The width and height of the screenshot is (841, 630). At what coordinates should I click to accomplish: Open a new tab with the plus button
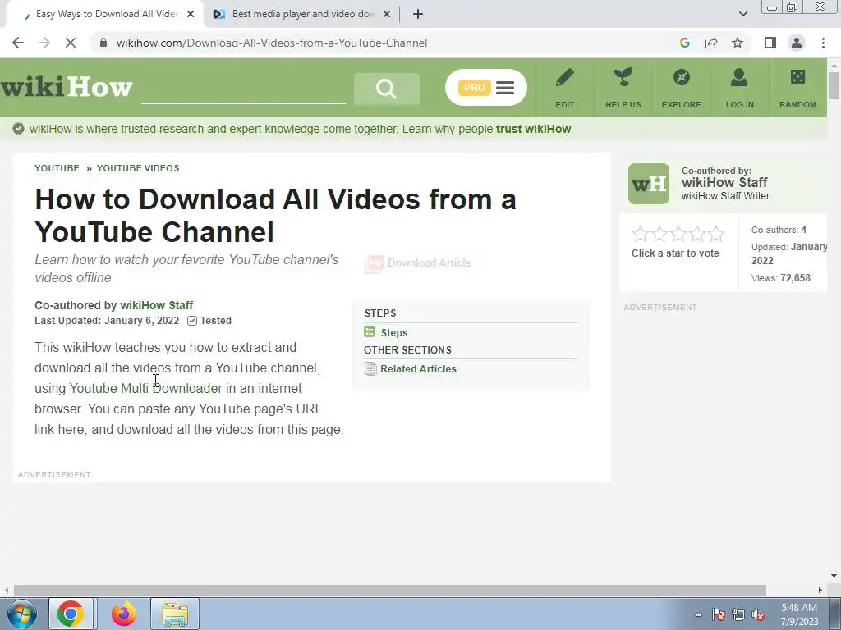tap(418, 14)
